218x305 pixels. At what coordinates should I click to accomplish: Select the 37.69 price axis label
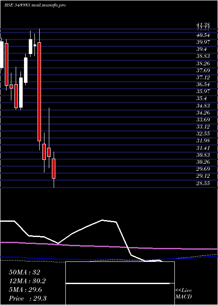203,71
